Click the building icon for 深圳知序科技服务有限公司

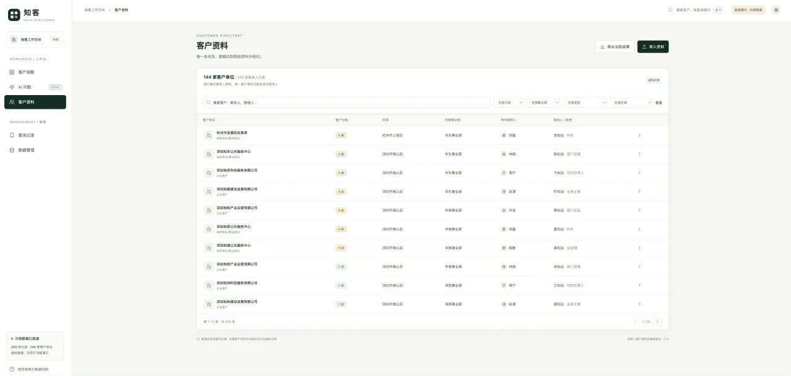pyautogui.click(x=209, y=173)
